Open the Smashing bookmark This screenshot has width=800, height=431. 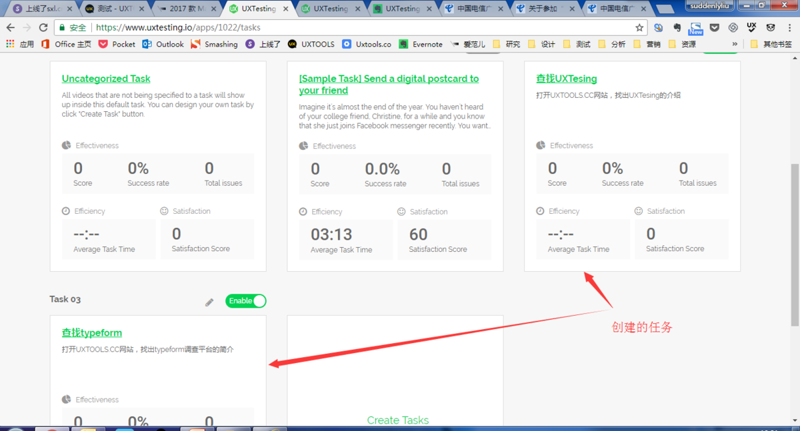214,44
